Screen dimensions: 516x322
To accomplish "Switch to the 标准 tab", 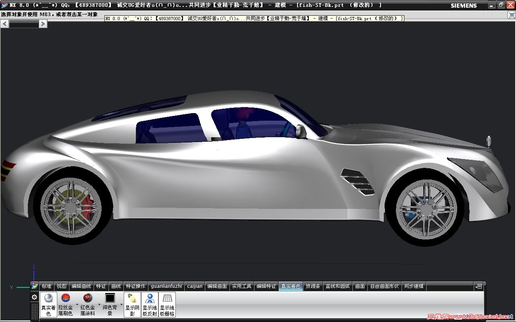I will 46,286.
